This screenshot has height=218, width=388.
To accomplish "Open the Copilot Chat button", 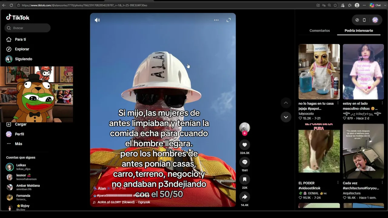I will click(375, 5).
